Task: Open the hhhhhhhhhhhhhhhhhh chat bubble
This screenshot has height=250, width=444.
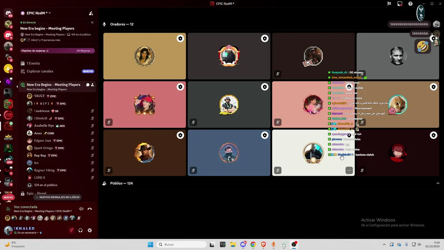Action: pyautogui.click(x=409, y=24)
